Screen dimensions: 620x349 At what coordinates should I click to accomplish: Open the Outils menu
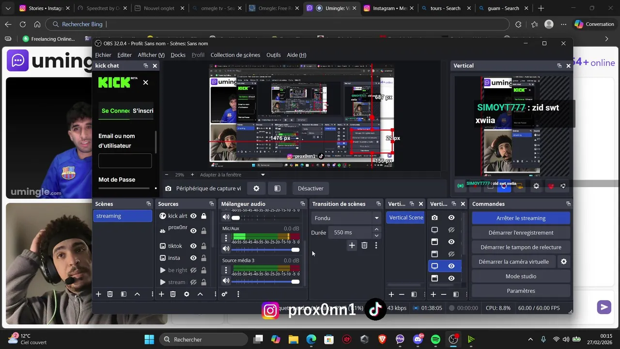[x=274, y=55]
